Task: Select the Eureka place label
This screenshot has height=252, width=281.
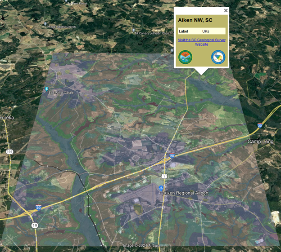Action: point(7,117)
